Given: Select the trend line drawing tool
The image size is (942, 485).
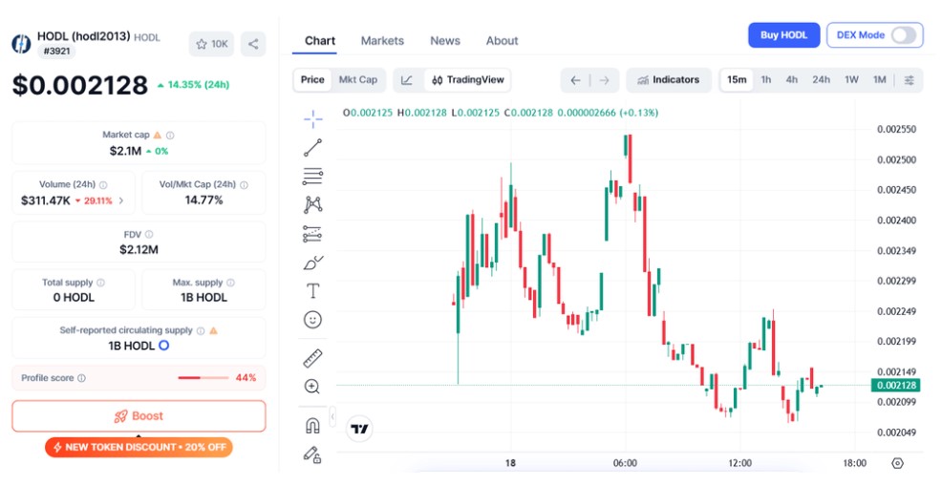Looking at the screenshot, I should (312, 148).
